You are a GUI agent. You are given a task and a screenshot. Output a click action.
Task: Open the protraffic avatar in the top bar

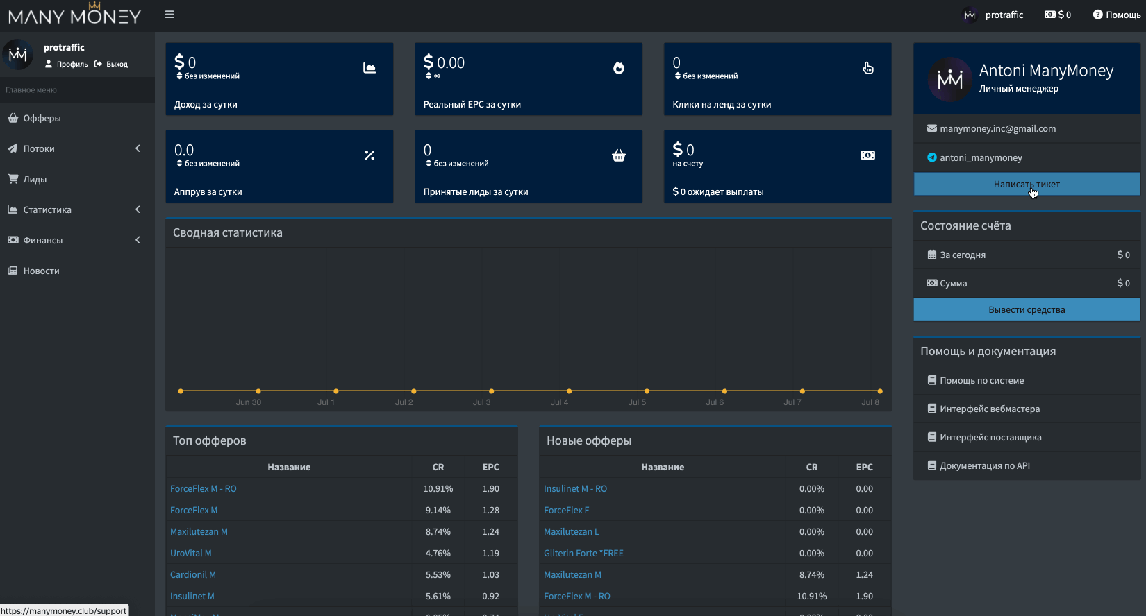(970, 15)
